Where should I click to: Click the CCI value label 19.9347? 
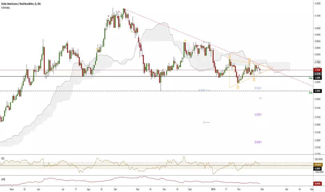point(318,165)
